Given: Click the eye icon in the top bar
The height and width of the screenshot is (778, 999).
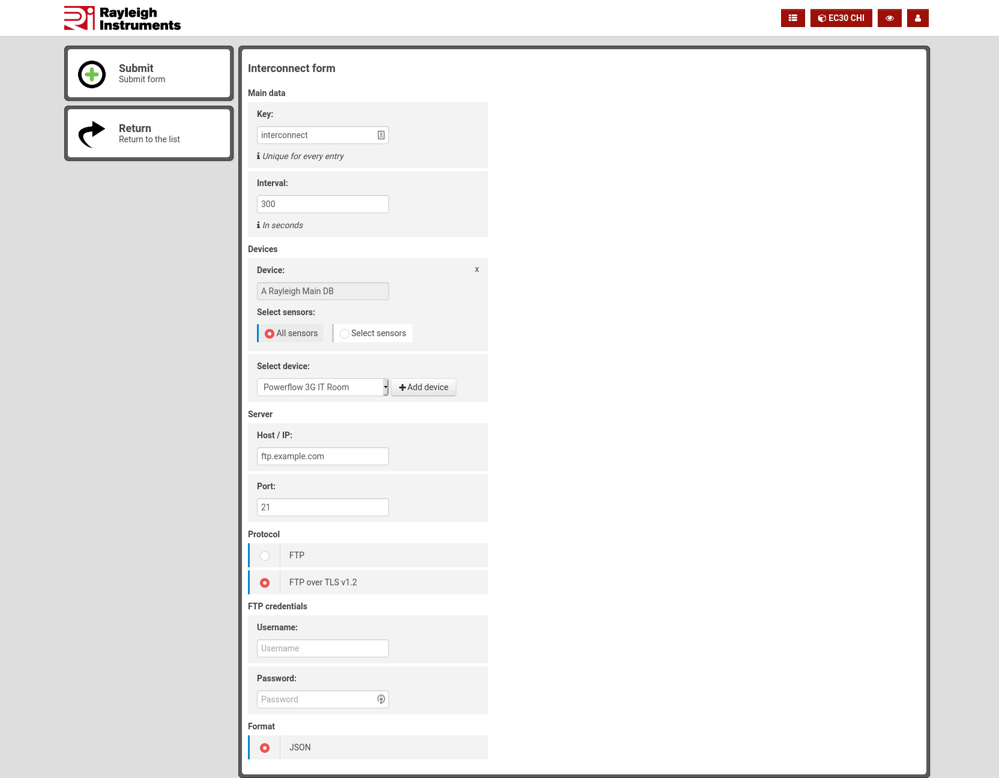Looking at the screenshot, I should [889, 18].
